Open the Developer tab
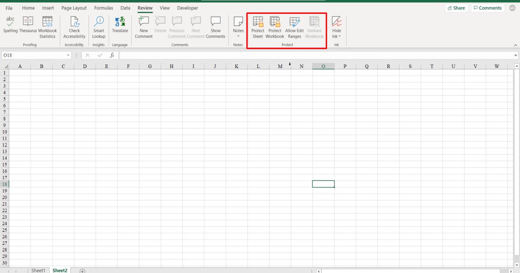520x273 pixels. [187, 8]
